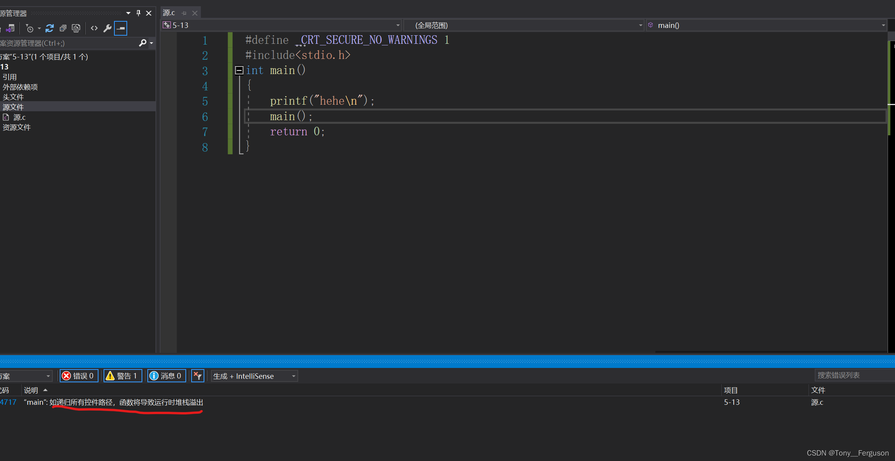Select the 源文件 folder node
Image resolution: width=895 pixels, height=461 pixels.
point(78,107)
